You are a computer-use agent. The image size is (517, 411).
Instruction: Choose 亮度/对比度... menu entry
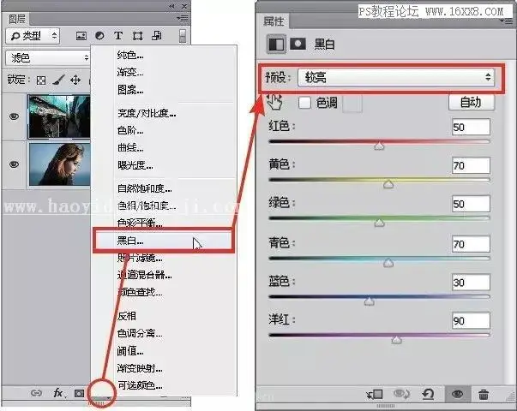[x=147, y=113]
